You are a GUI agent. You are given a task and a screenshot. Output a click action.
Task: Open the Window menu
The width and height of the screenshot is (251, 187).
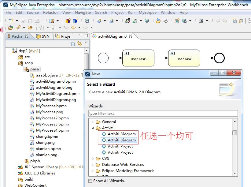168,12
